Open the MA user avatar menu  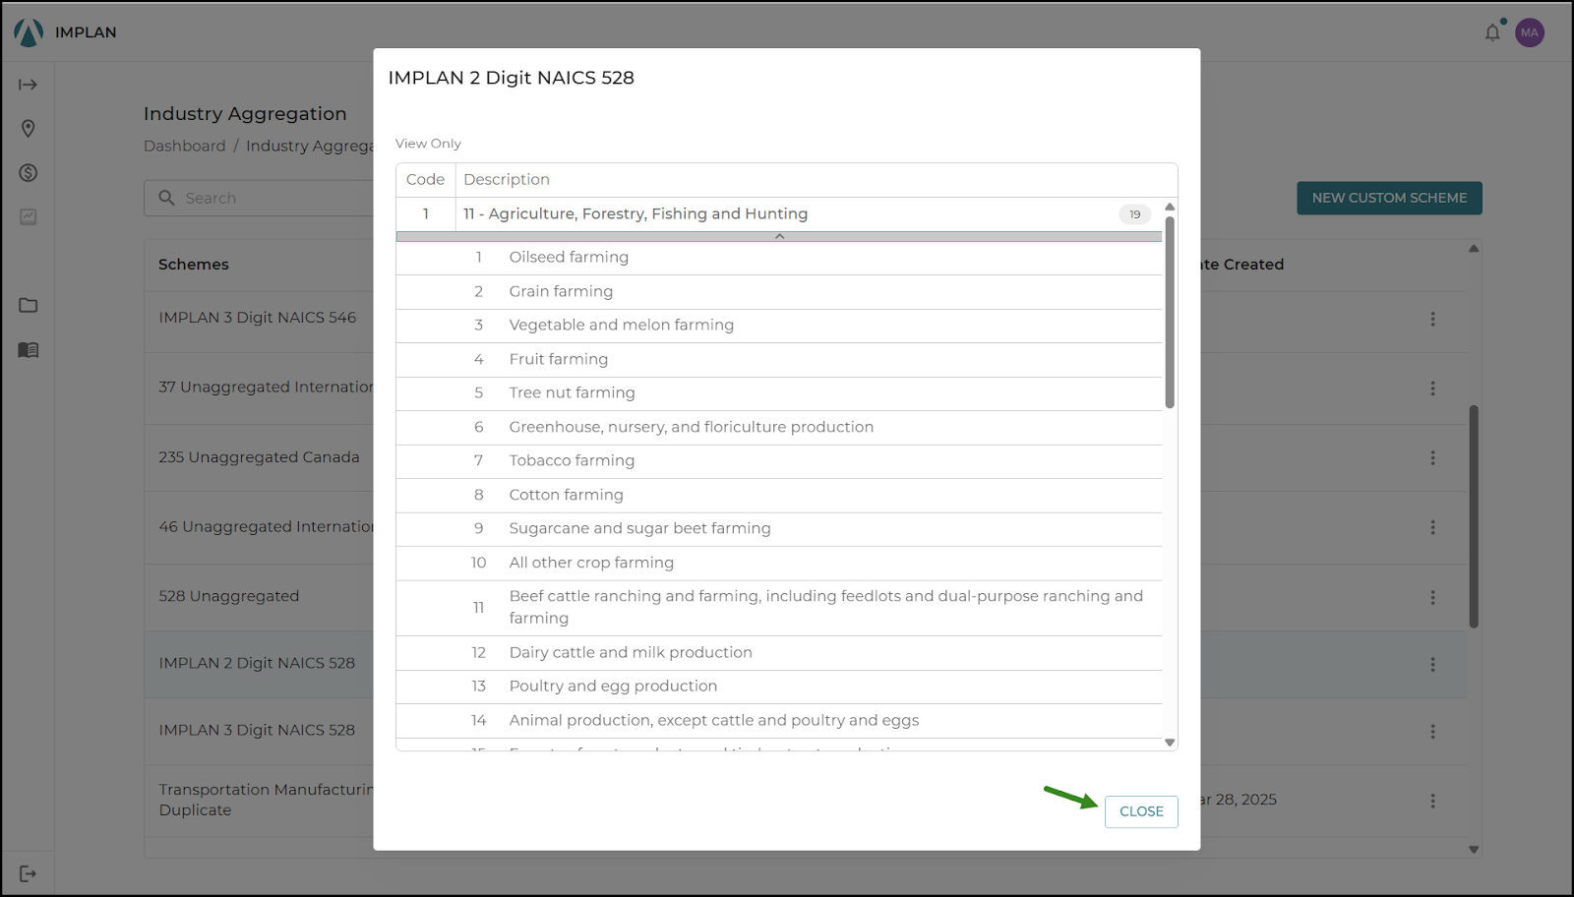(x=1529, y=32)
